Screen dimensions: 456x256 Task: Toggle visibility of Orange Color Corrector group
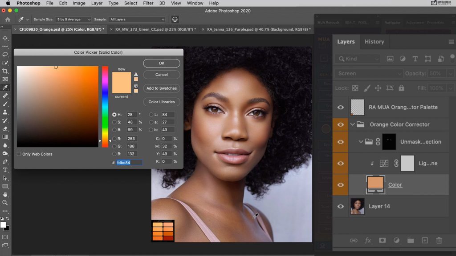341,124
